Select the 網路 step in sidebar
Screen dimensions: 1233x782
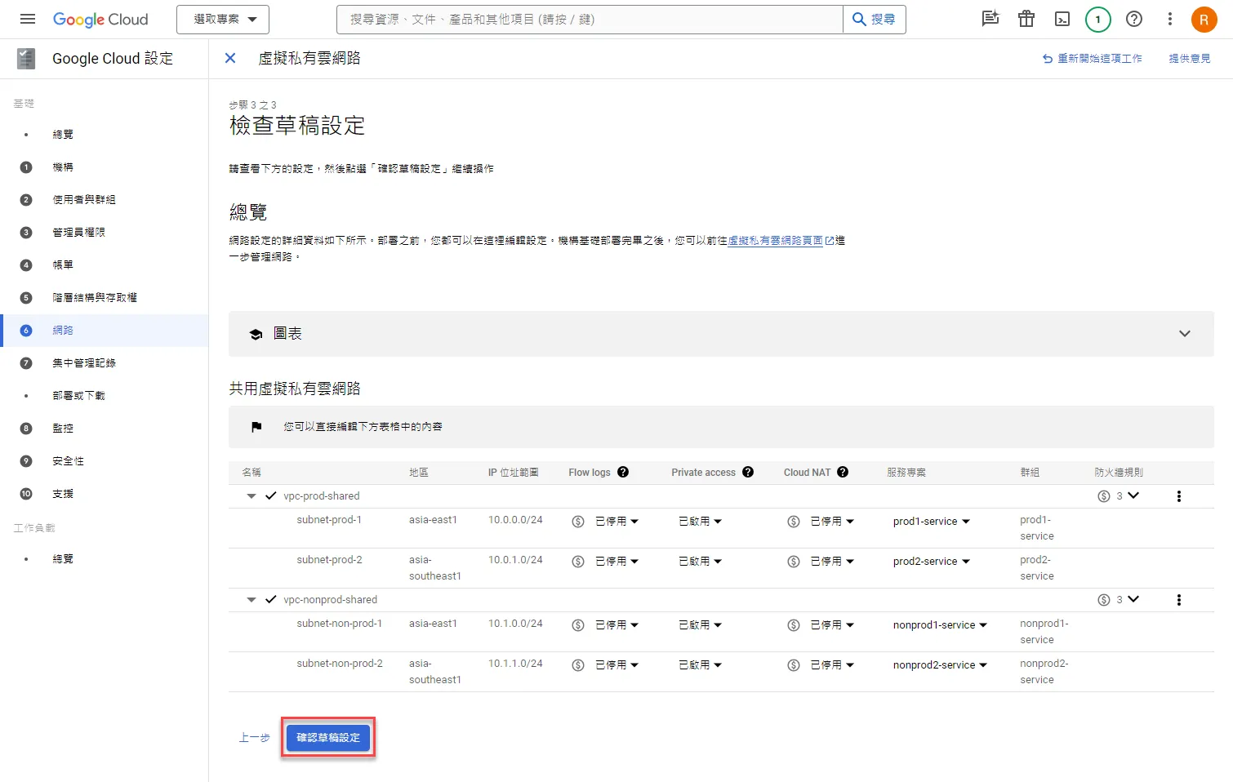(104, 331)
